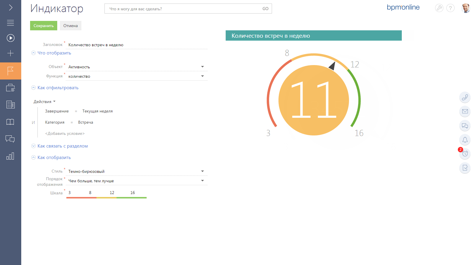Collapse the Как отфильтровать section
The height and width of the screenshot is (265, 472).
pyautogui.click(x=55, y=88)
